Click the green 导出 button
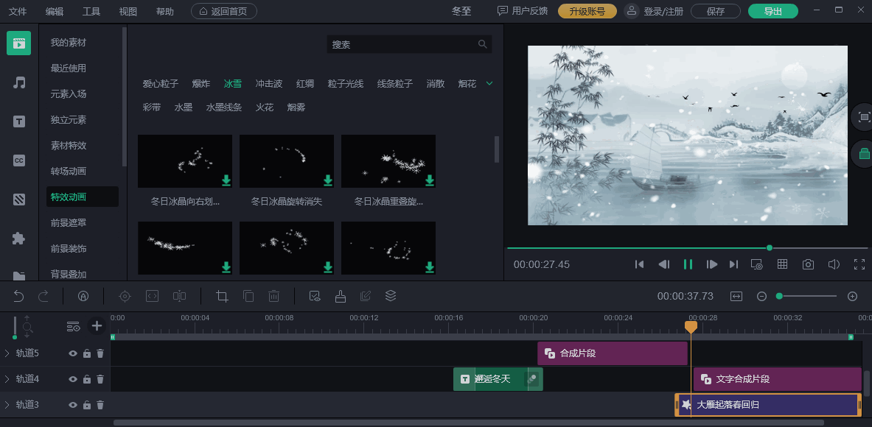This screenshot has width=872, height=427. [773, 11]
